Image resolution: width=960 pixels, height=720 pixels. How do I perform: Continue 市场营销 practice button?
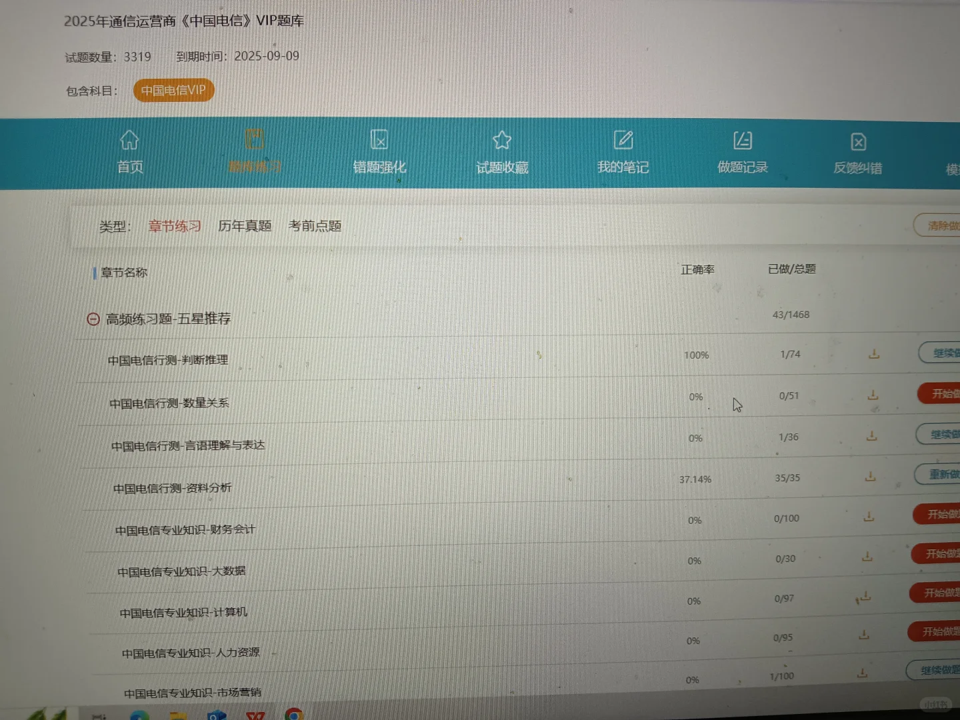(x=933, y=670)
